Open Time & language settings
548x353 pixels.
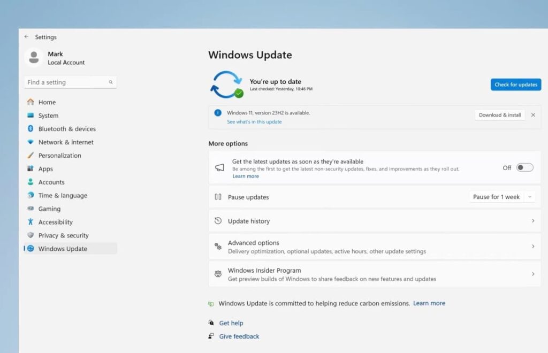point(63,196)
